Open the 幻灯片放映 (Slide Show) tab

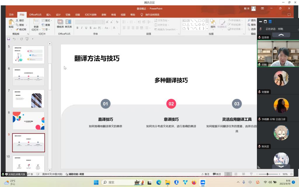click(x=91, y=15)
